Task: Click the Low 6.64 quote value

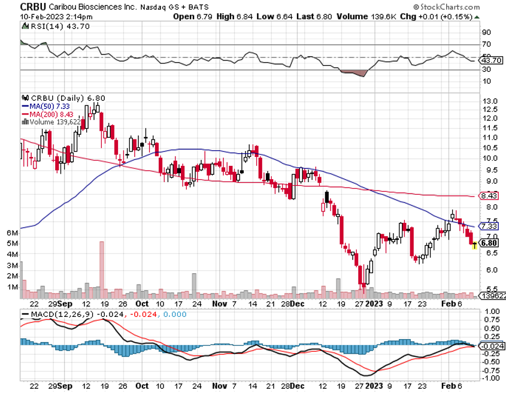Action: pyautogui.click(x=274, y=16)
